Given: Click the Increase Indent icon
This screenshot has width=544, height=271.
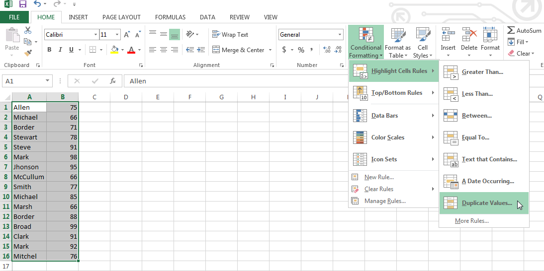Looking at the screenshot, I should pos(202,50).
